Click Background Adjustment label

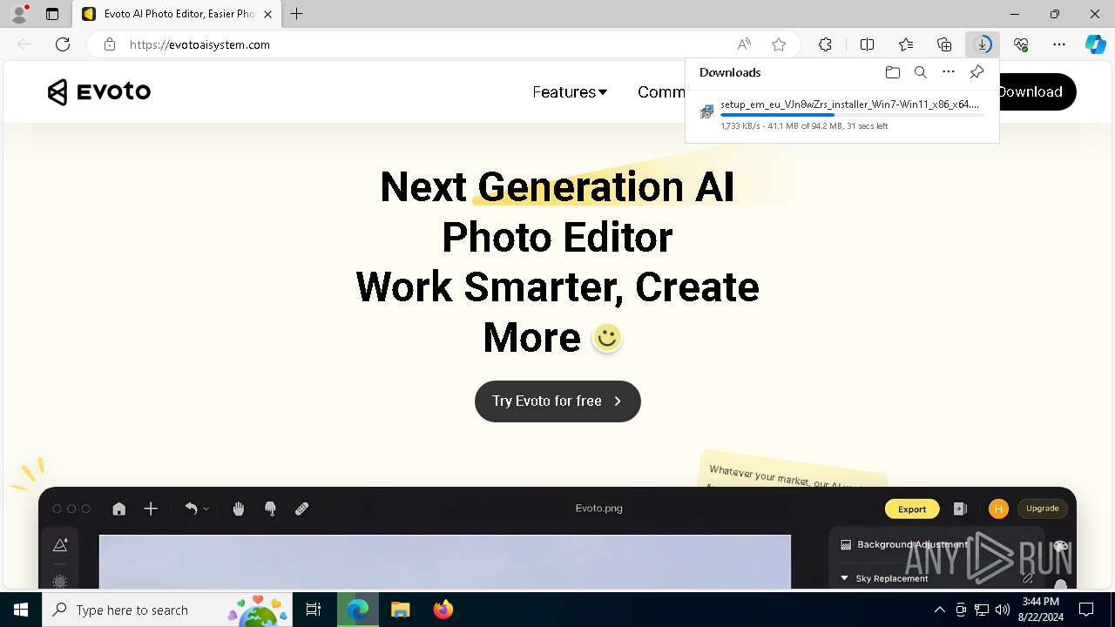click(912, 544)
